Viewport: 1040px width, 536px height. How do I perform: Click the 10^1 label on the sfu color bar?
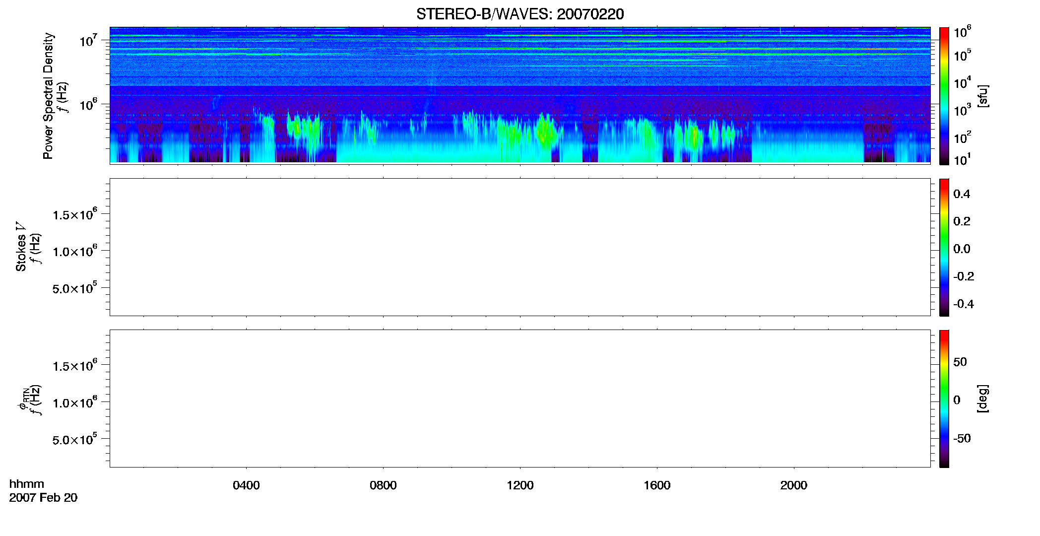tap(962, 160)
